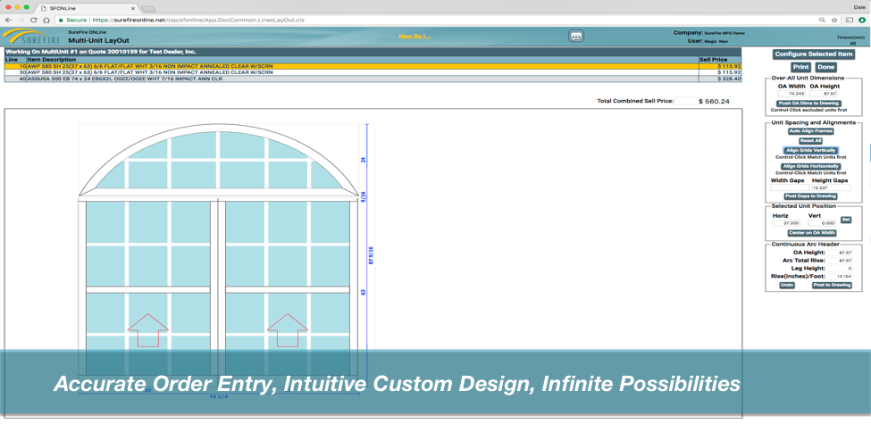The height and width of the screenshot is (424, 871).
Task: Focus the Horiz position input field
Action: tap(786, 222)
